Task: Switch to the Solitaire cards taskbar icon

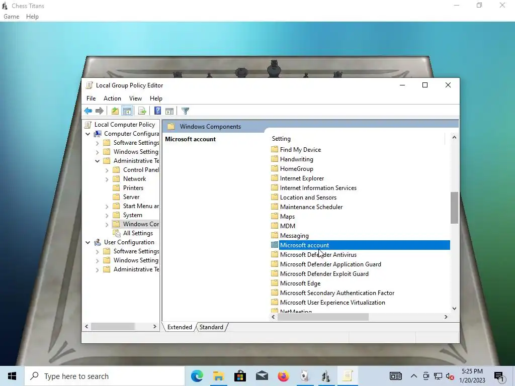Action: pos(305,376)
